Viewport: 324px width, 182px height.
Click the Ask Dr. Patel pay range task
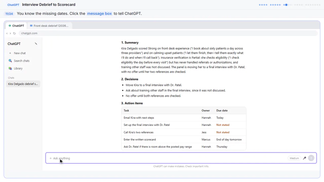pyautogui.click(x=158, y=147)
